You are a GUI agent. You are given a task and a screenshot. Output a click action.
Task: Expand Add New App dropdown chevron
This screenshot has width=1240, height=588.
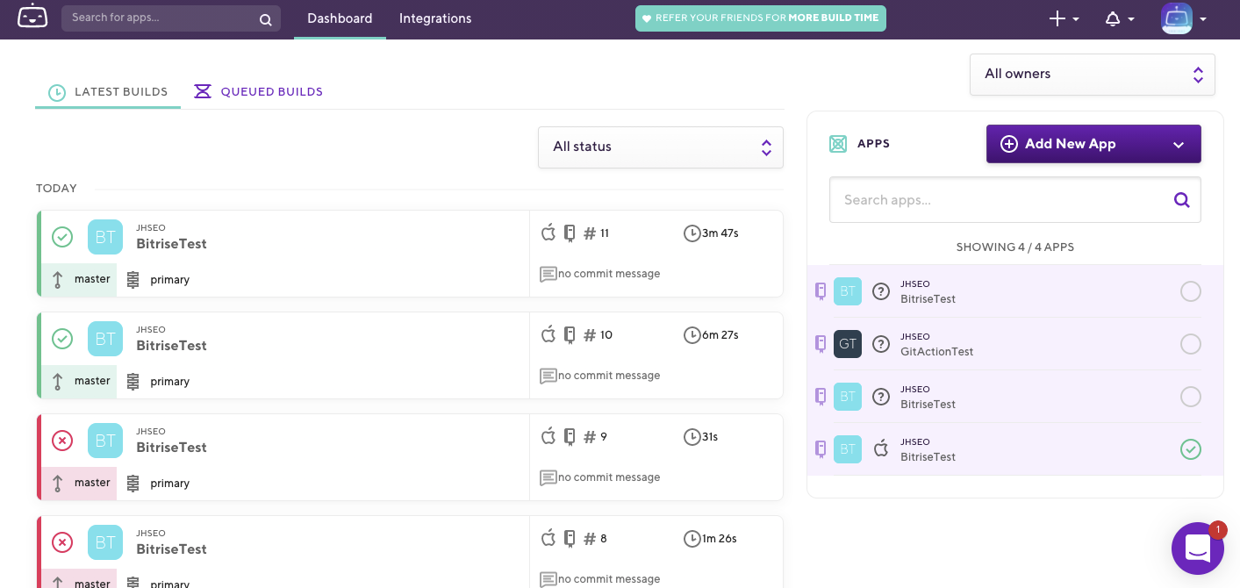[1179, 145]
